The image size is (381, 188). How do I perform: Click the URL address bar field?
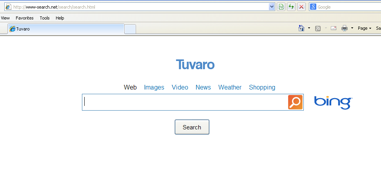coord(140,7)
